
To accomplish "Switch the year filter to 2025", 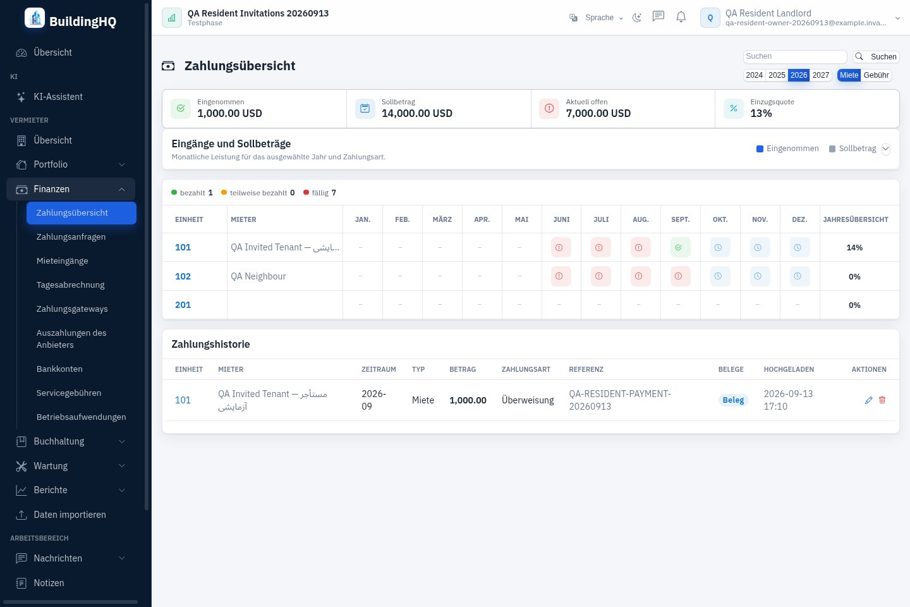I will (777, 75).
